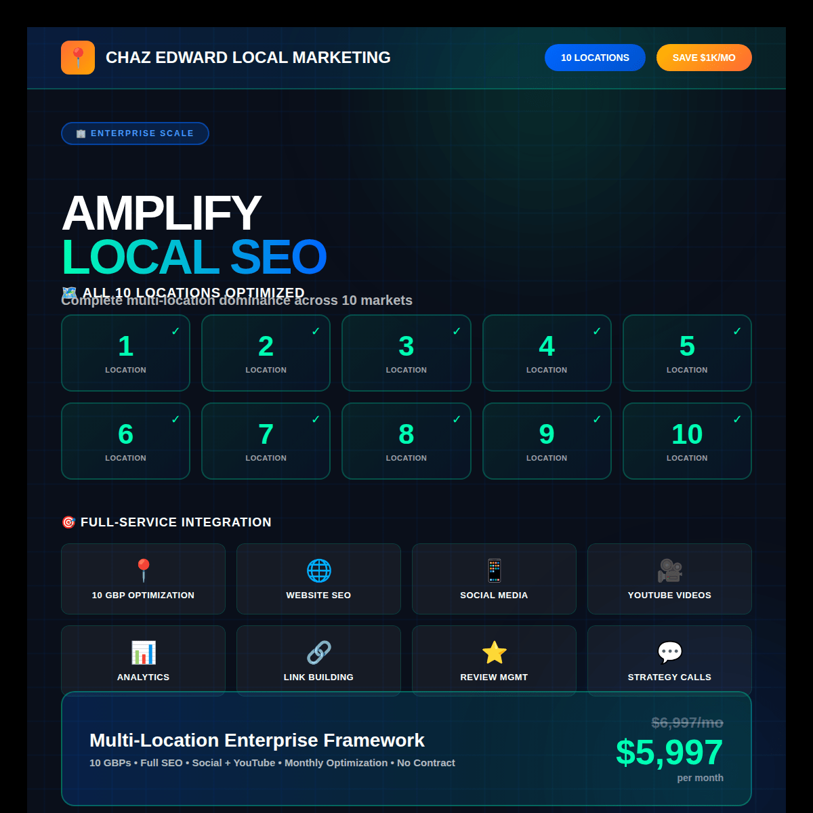Viewport: 813px width, 813px height.
Task: Open the YouTube Videos camera icon
Action: pos(669,570)
